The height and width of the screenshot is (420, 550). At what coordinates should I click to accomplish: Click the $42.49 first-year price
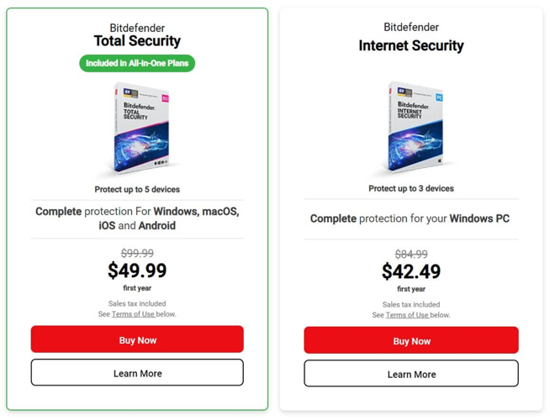[x=411, y=271]
